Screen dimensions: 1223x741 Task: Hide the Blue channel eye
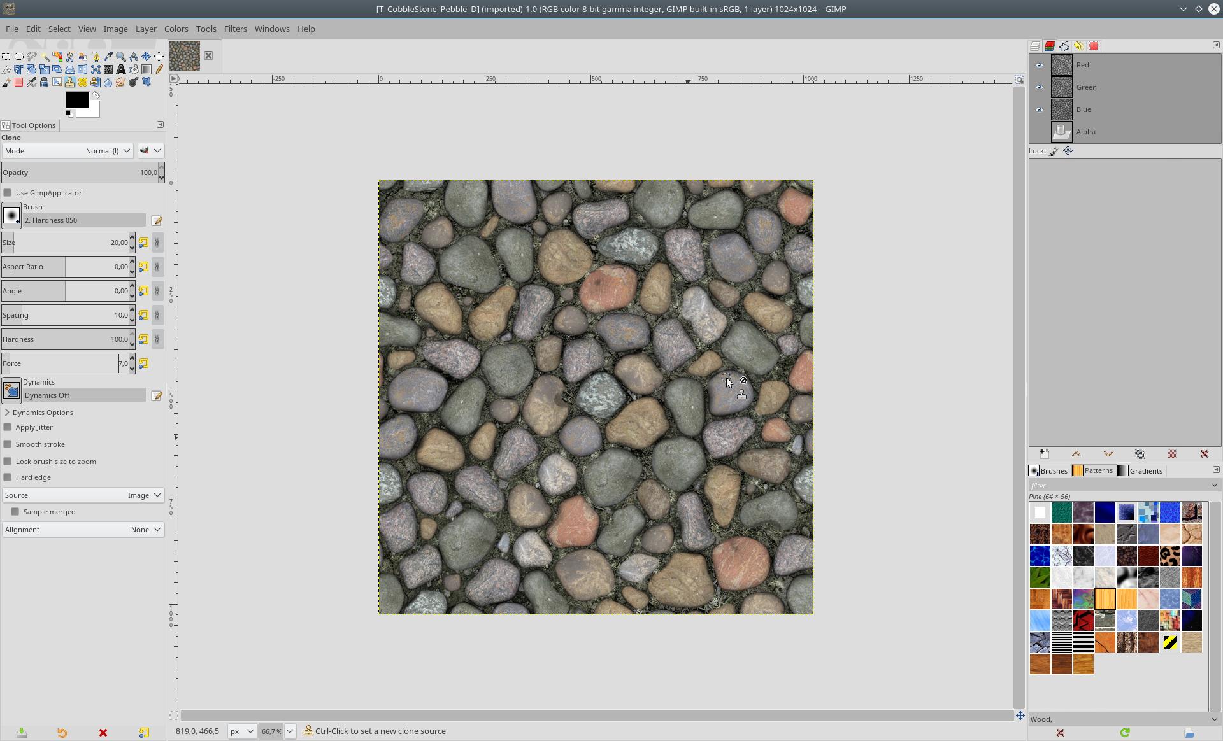pyautogui.click(x=1039, y=109)
